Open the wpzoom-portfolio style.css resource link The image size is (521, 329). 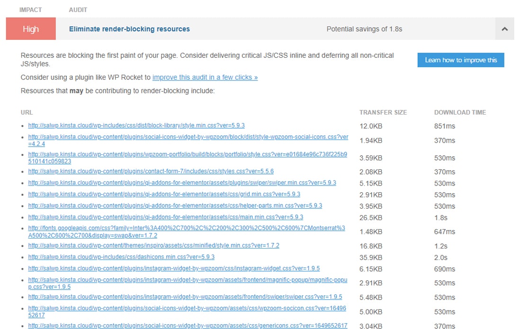click(187, 153)
